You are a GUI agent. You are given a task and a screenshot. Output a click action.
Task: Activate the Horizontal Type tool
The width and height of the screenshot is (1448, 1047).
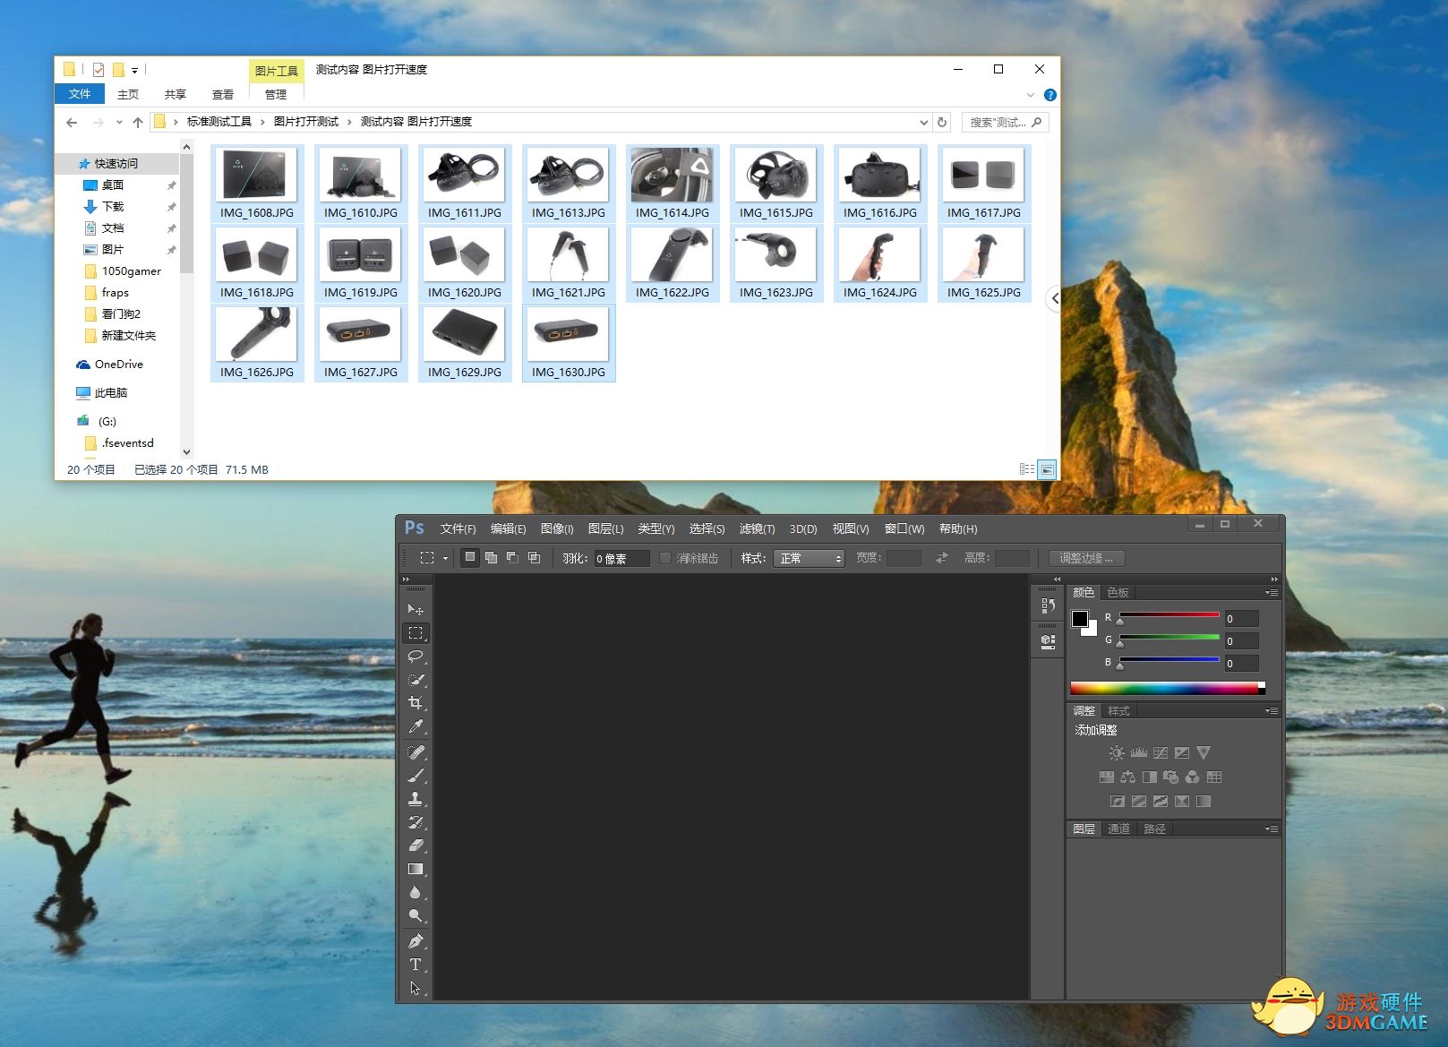(x=415, y=965)
